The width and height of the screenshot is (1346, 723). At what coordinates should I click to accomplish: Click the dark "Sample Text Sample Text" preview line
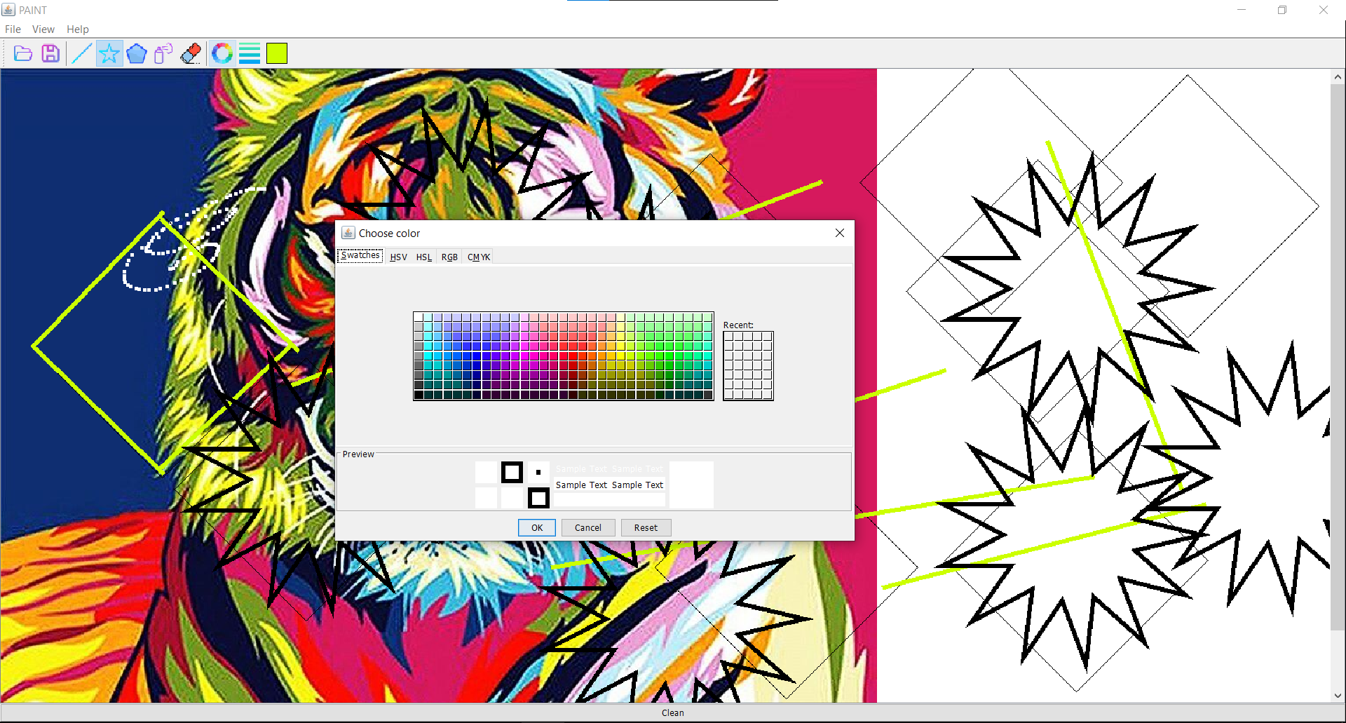coord(609,485)
